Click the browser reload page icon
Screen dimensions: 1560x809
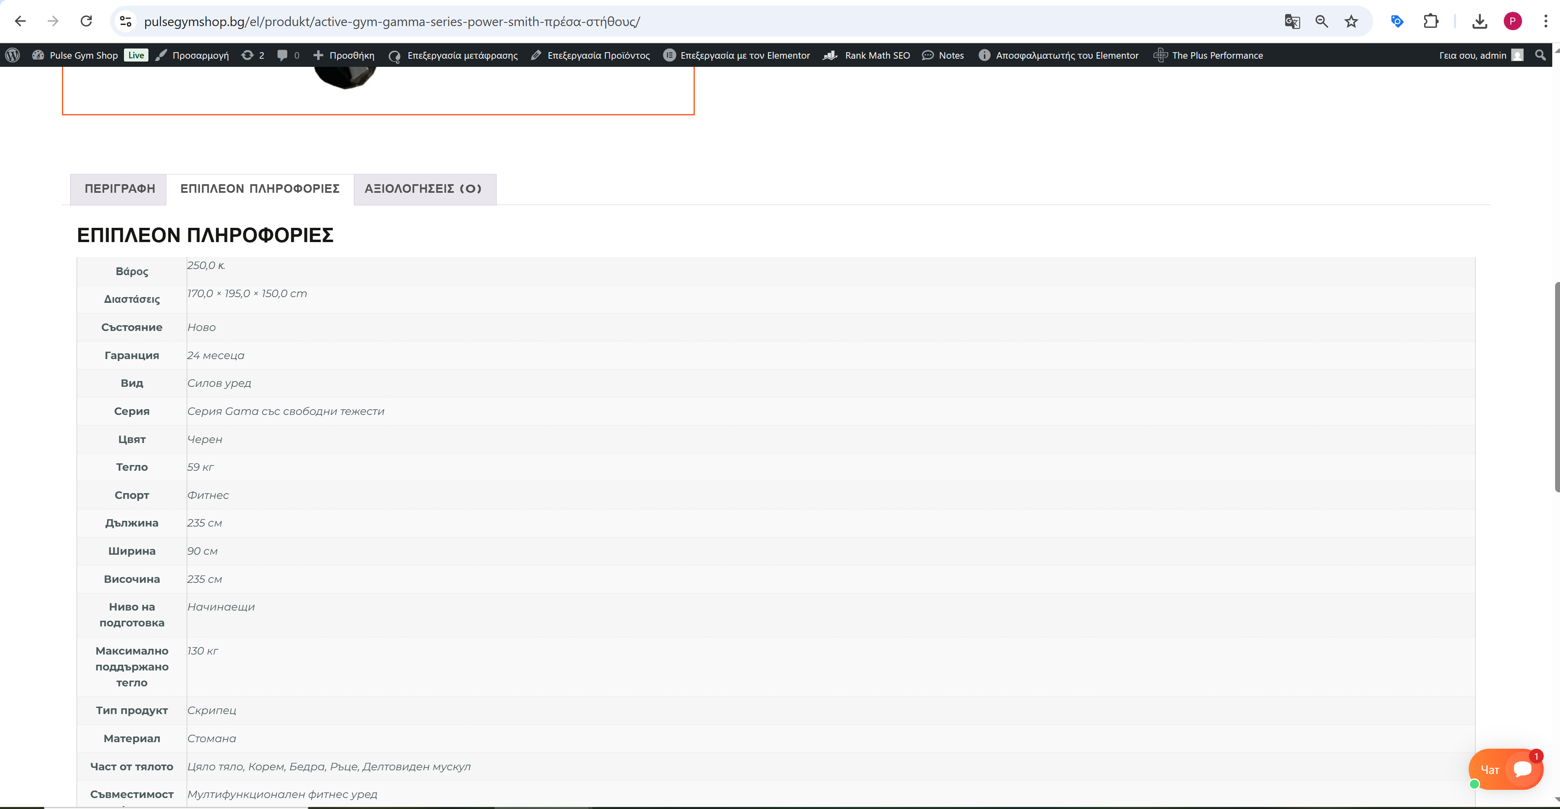click(x=86, y=21)
